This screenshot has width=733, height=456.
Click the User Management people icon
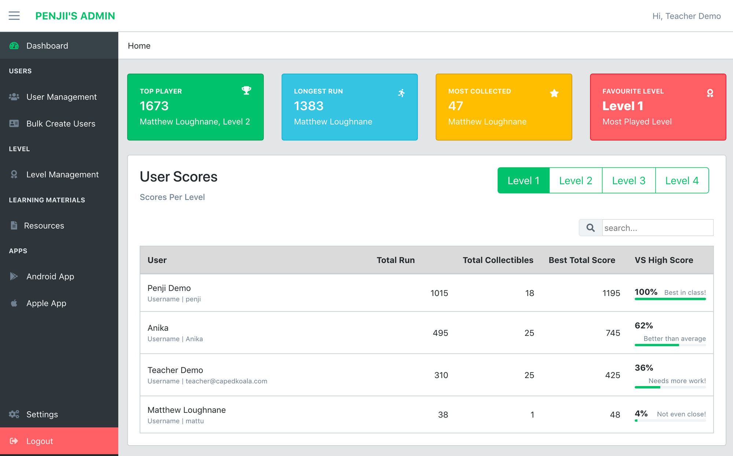14,97
